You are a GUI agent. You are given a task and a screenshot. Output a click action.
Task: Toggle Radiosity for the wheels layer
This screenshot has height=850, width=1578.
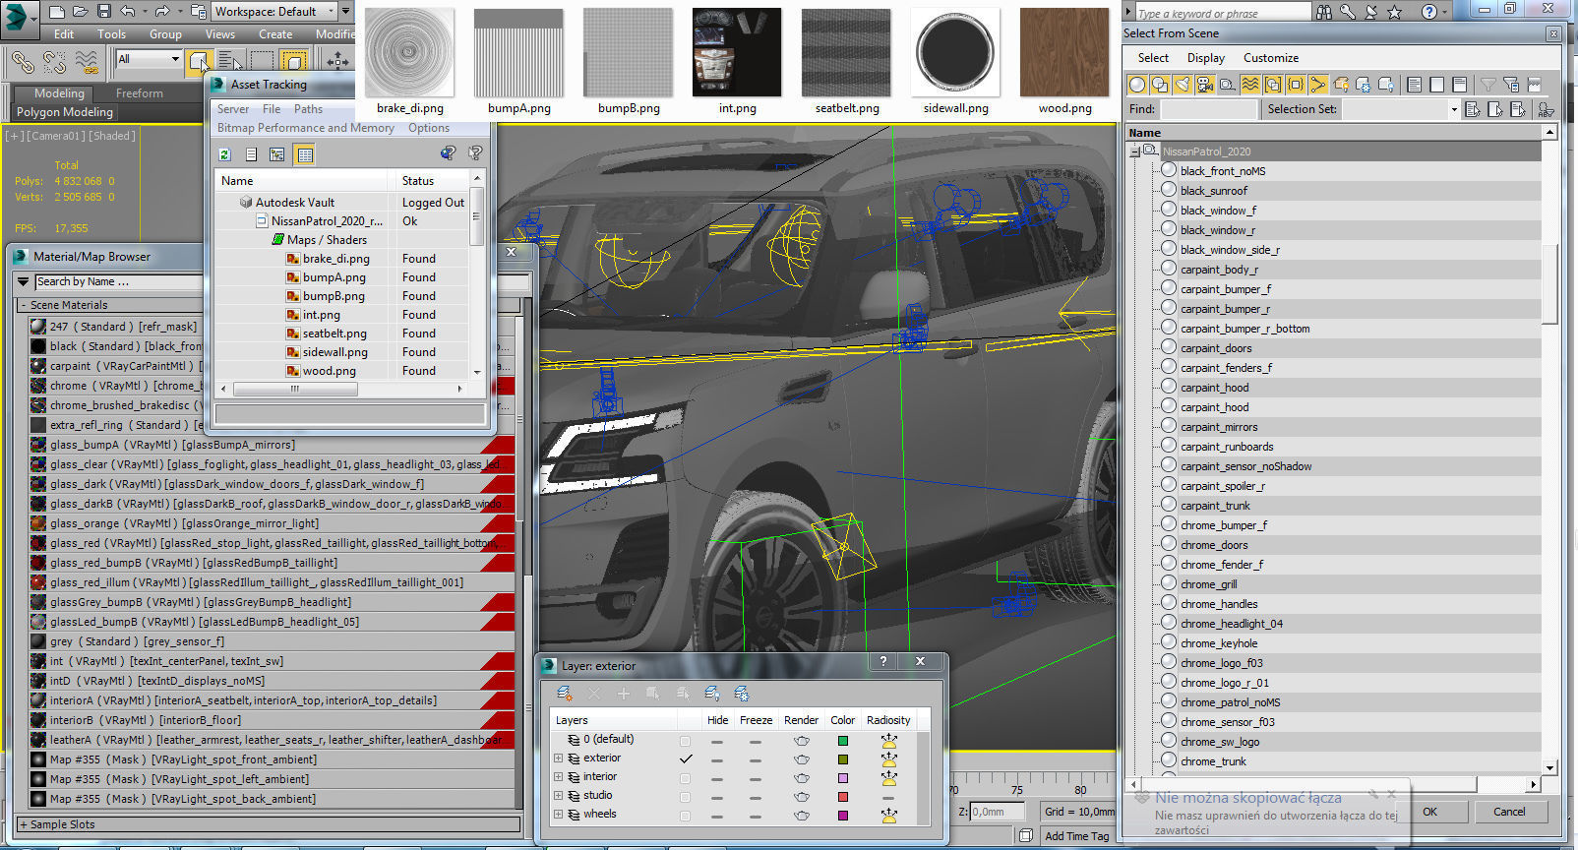[x=889, y=816]
